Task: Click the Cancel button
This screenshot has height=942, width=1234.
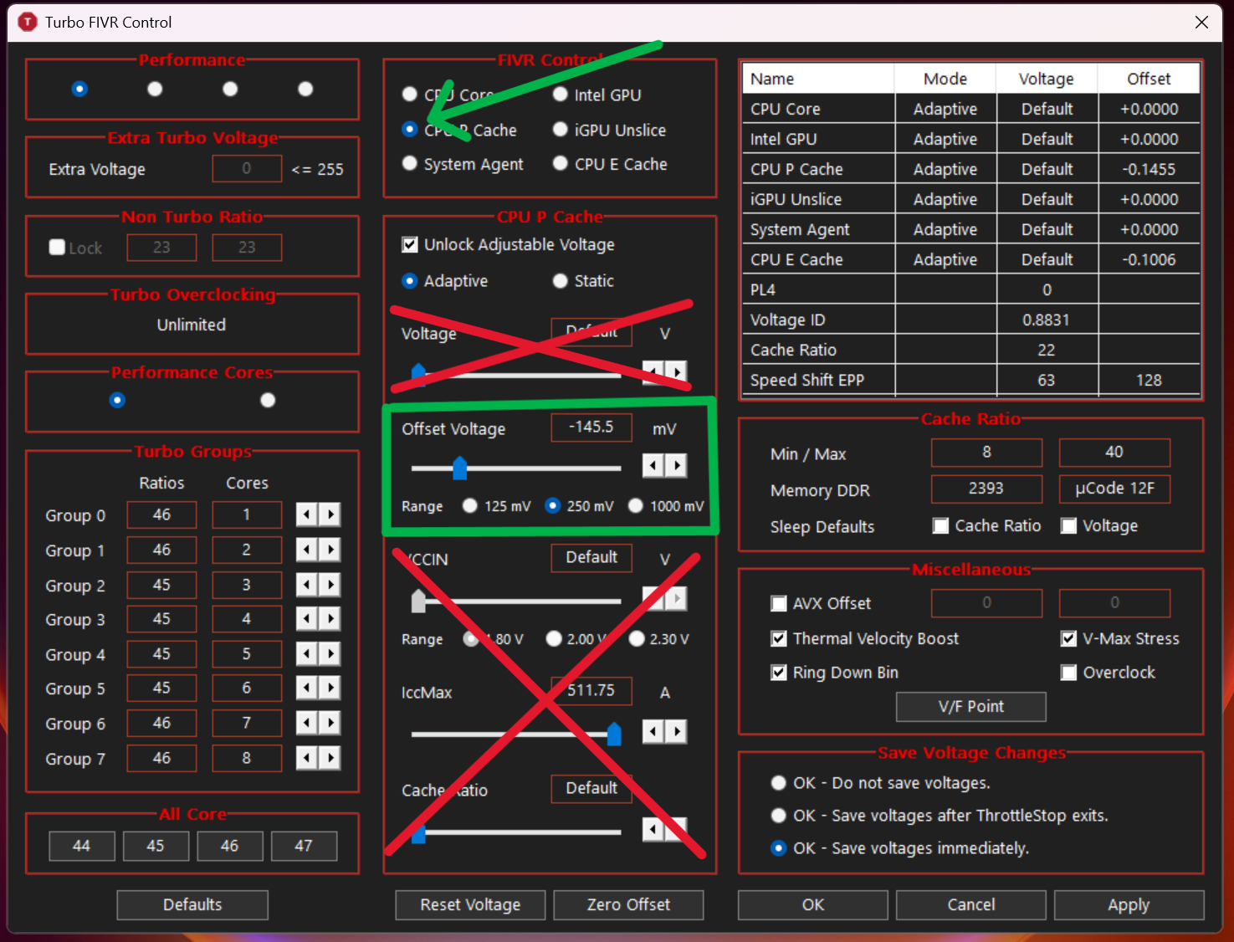Action: [970, 904]
